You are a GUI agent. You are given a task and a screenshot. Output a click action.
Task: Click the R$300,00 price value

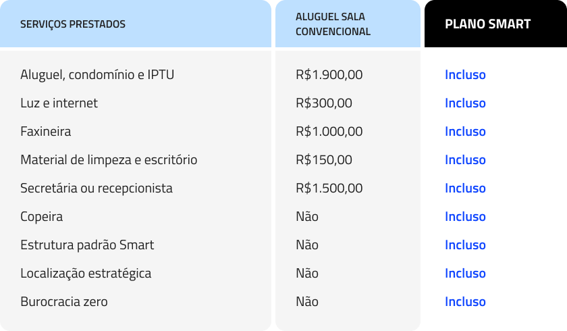click(x=323, y=103)
